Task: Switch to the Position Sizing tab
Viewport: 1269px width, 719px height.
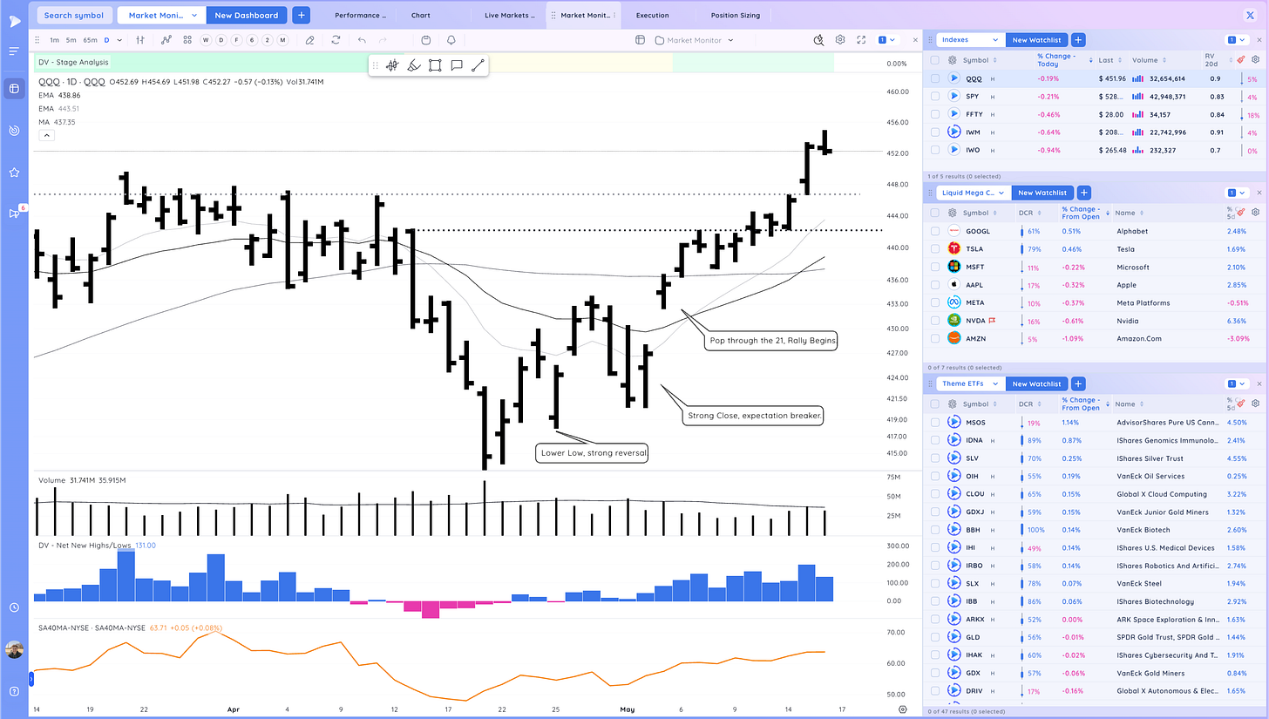Action: point(735,15)
